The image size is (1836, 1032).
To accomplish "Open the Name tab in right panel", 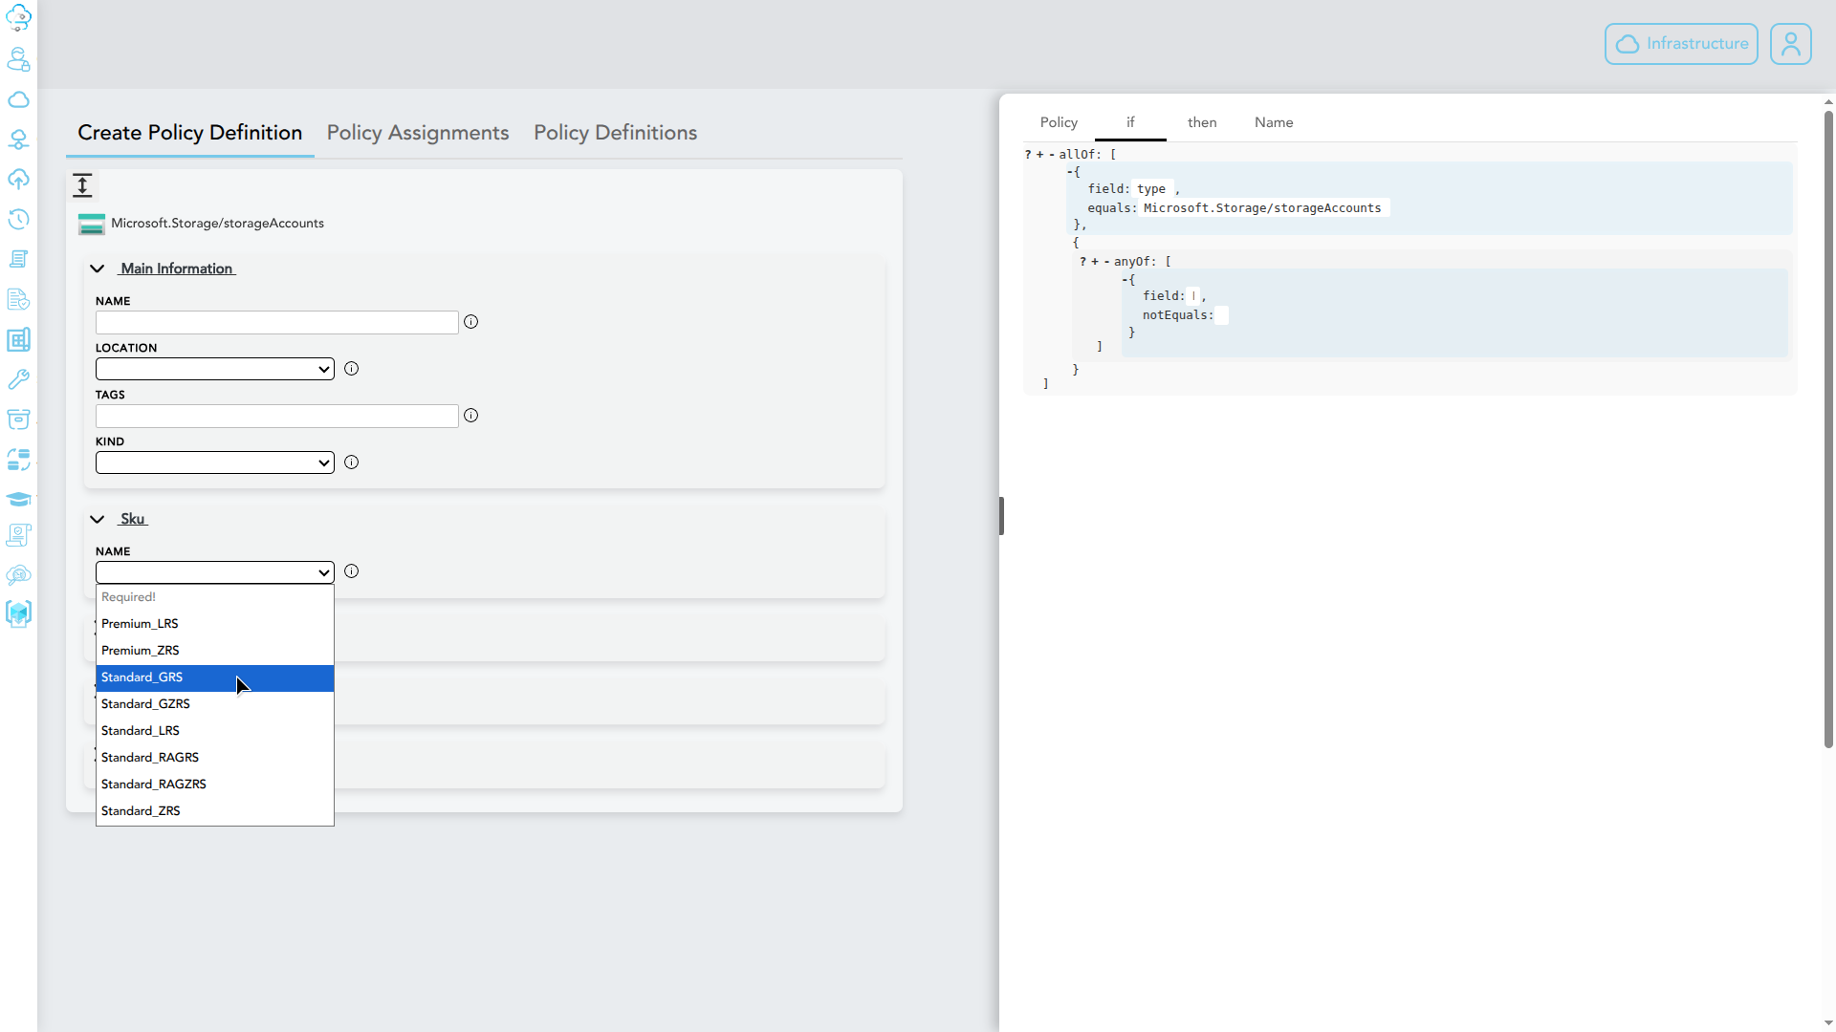I will coord(1274,122).
